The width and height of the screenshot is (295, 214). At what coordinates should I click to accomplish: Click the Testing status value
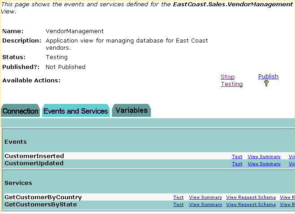[x=57, y=57]
